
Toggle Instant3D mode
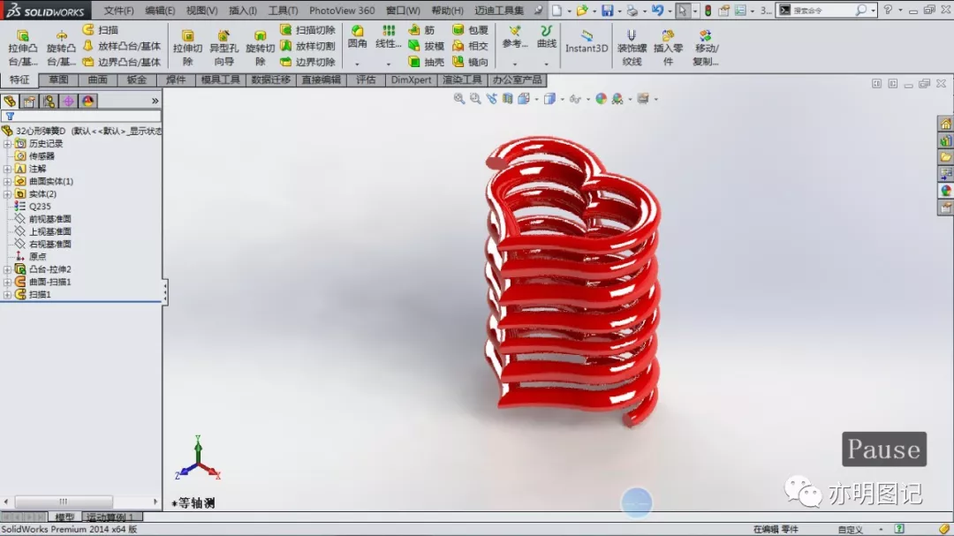pyautogui.click(x=587, y=41)
